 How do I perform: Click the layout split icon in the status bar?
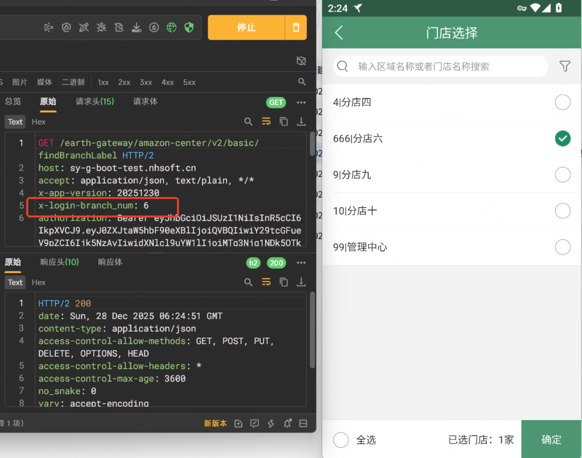coord(303,424)
